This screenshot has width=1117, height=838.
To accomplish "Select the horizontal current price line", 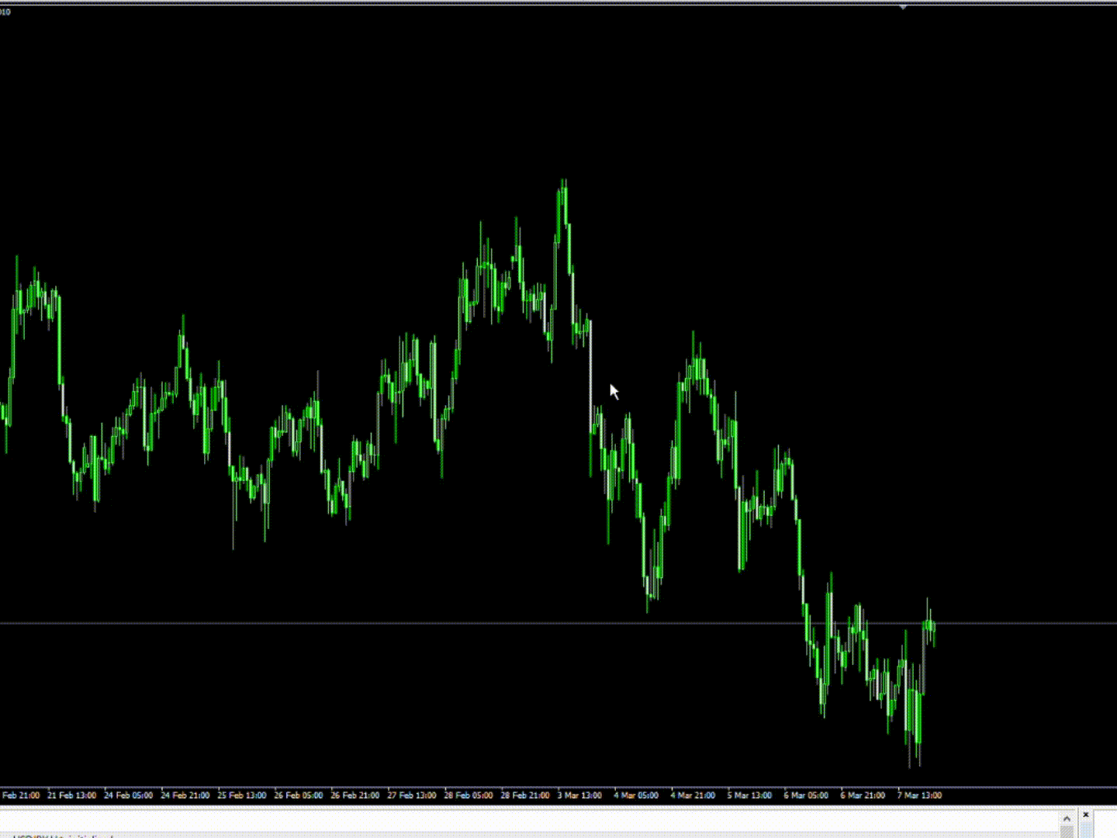I will (465, 623).
